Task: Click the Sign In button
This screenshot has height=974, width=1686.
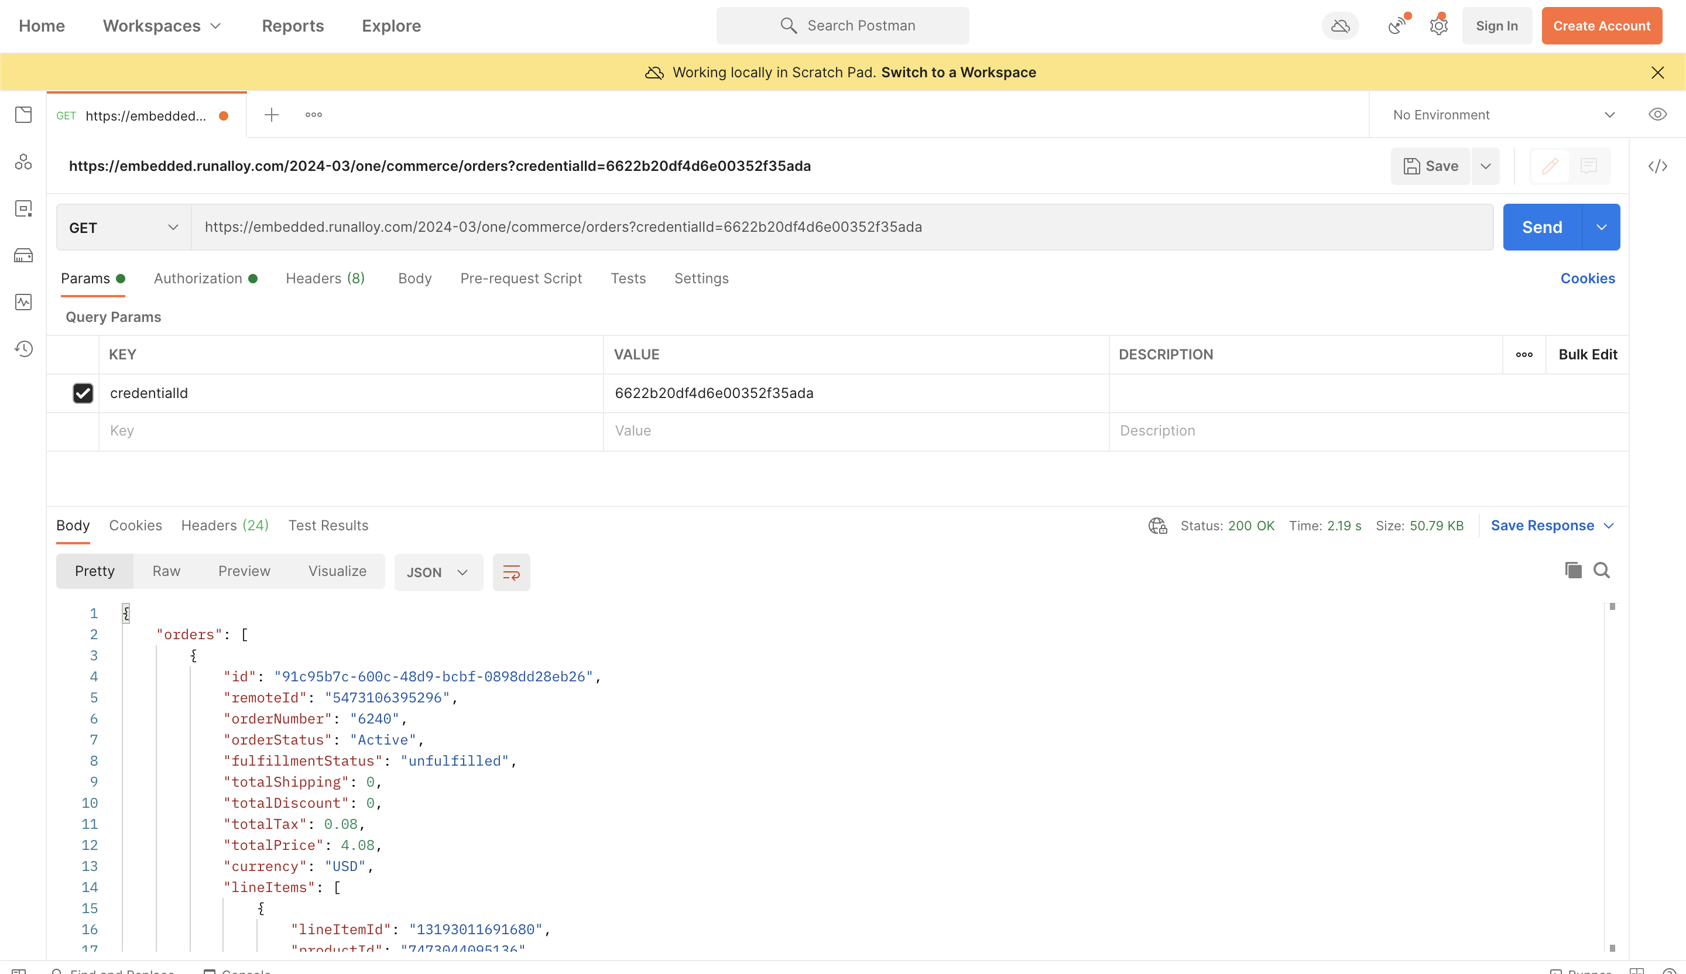Action: (x=1497, y=26)
